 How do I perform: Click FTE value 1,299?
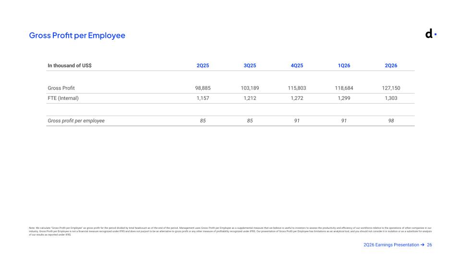click(344, 98)
